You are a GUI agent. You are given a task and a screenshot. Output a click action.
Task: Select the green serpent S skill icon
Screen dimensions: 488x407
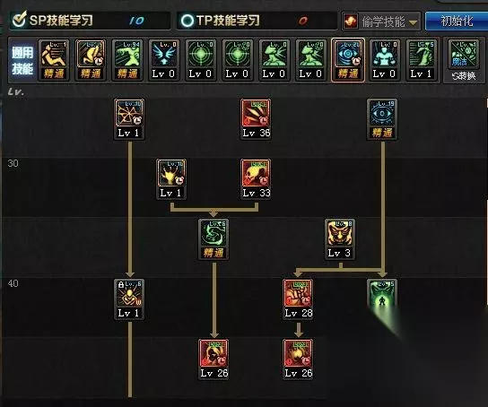213,233
